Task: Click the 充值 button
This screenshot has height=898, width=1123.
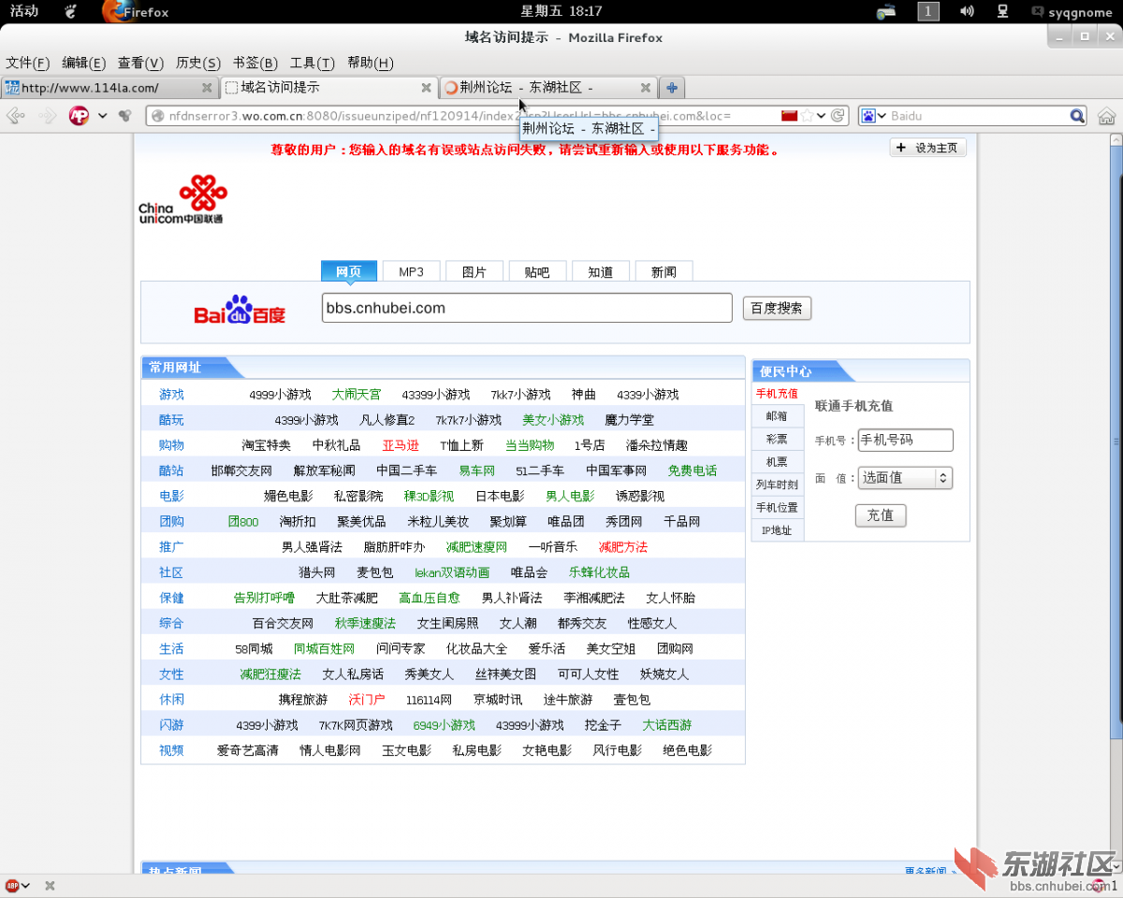Action: coord(881,515)
